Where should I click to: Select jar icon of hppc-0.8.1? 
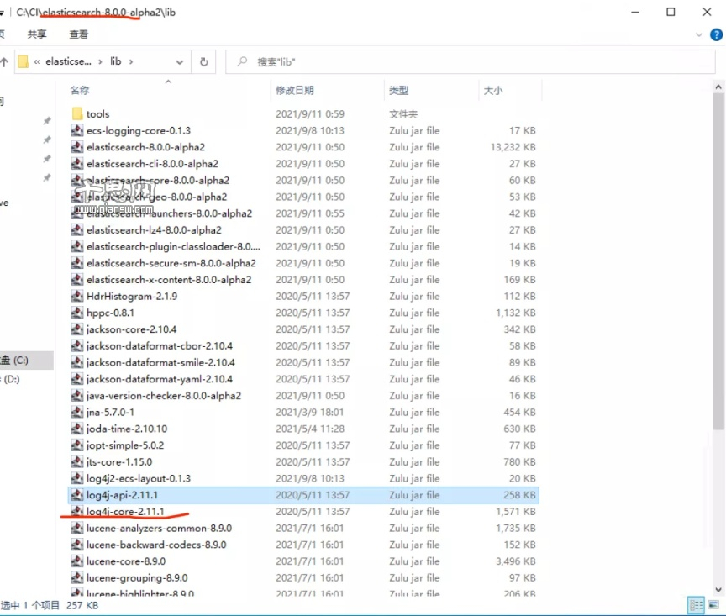click(x=77, y=313)
